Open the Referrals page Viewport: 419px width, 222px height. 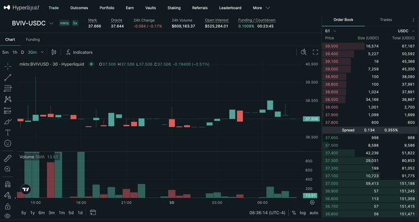(x=200, y=8)
